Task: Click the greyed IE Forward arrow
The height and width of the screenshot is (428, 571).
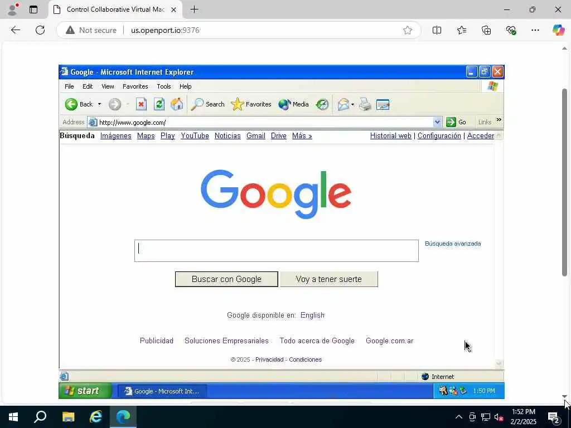Action: [x=115, y=104]
